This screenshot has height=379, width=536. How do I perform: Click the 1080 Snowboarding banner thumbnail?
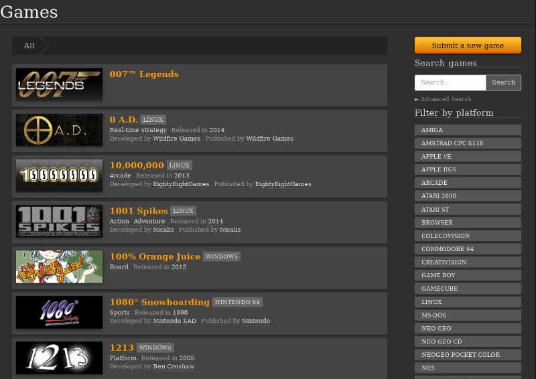click(59, 312)
